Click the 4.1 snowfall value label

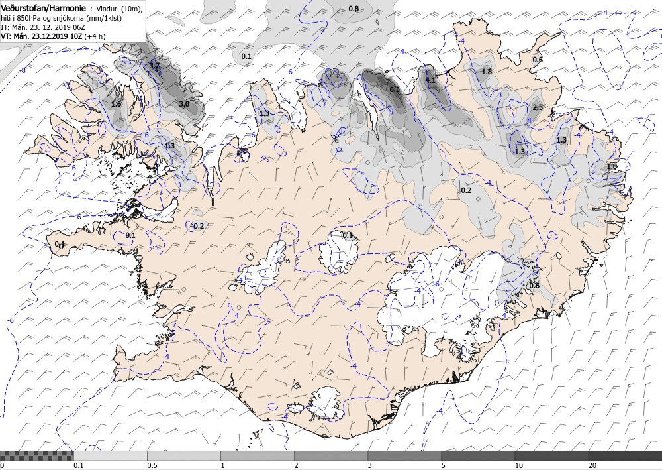pos(430,80)
